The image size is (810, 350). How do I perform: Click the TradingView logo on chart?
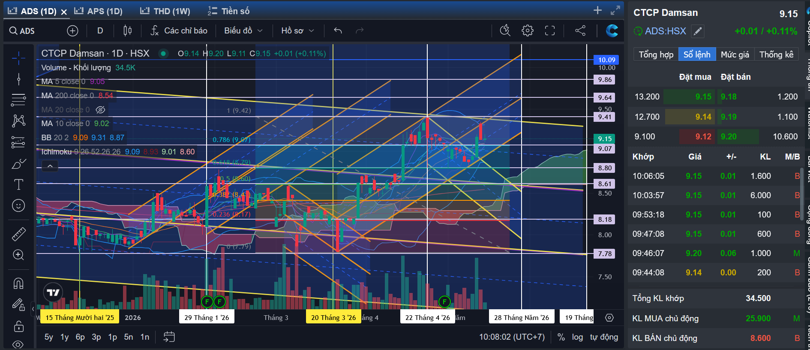[x=54, y=293]
